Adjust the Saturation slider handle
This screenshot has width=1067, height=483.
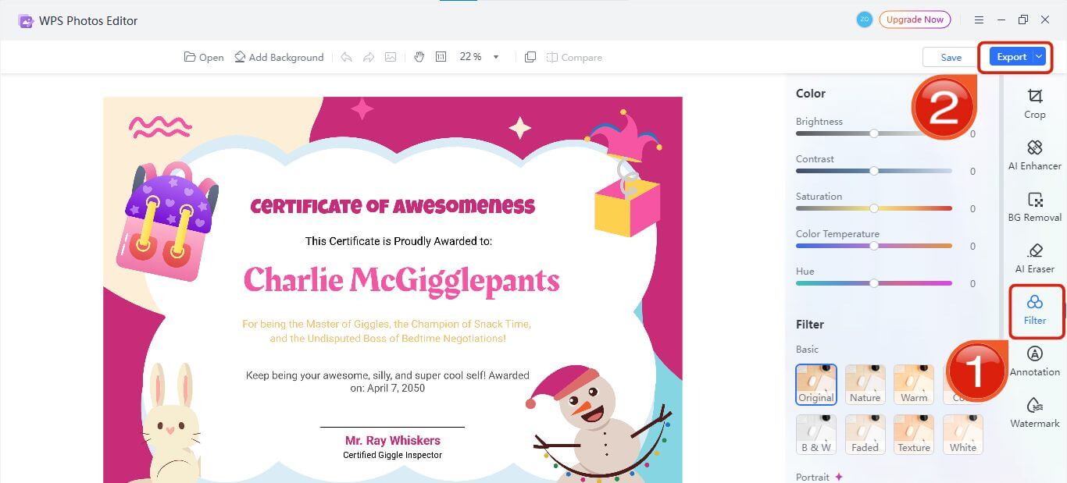click(874, 208)
